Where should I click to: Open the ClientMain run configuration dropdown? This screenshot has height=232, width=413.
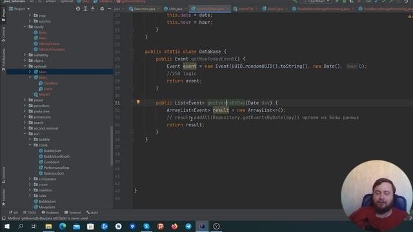317,1
